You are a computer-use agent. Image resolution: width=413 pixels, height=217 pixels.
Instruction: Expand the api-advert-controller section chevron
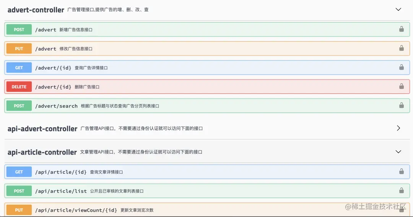(398, 128)
